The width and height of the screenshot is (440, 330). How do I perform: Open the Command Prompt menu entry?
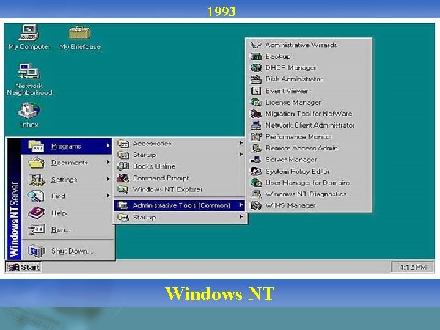[x=180, y=178]
